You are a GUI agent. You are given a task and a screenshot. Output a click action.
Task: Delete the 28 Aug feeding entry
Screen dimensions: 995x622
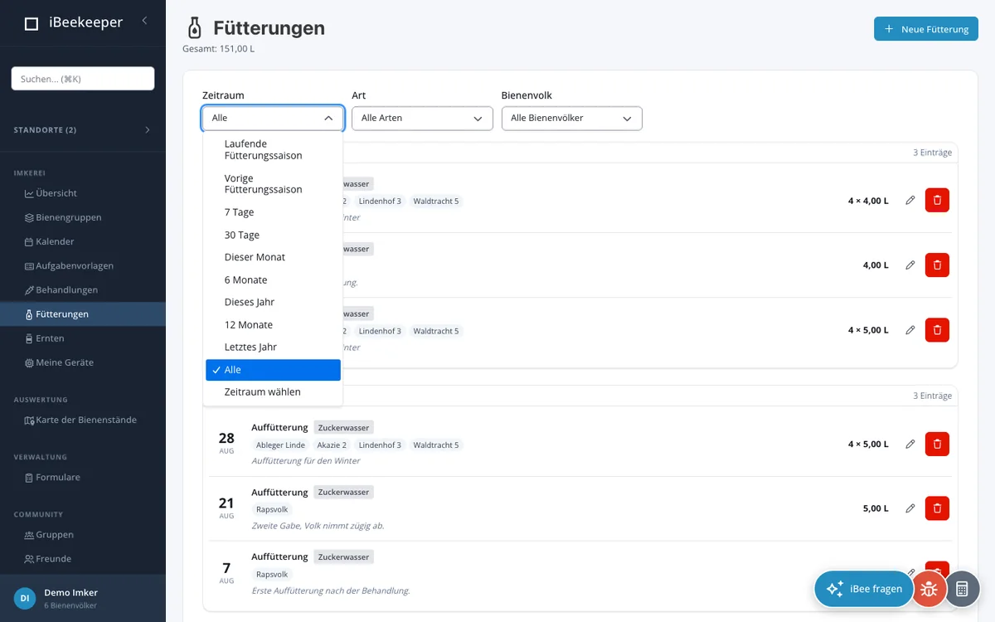point(937,444)
